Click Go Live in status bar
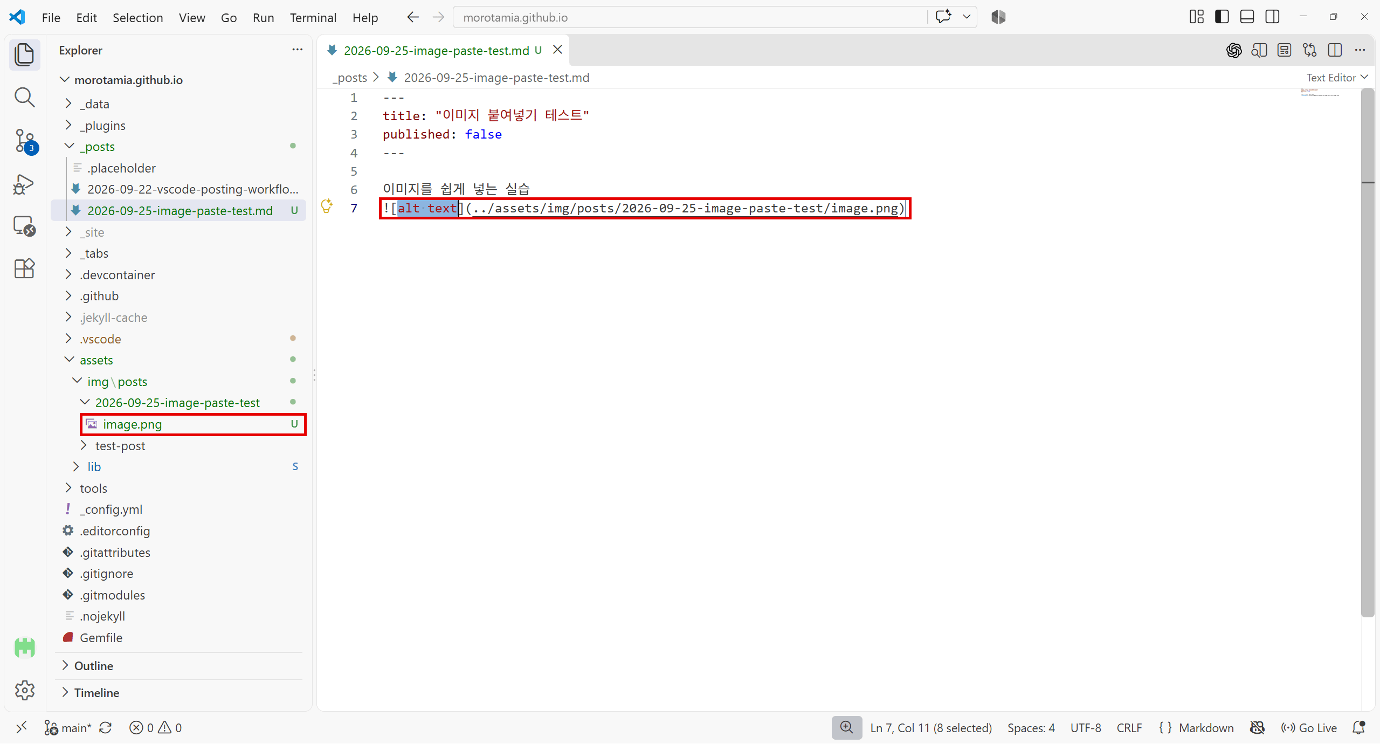Image resolution: width=1380 pixels, height=744 pixels. (1309, 728)
